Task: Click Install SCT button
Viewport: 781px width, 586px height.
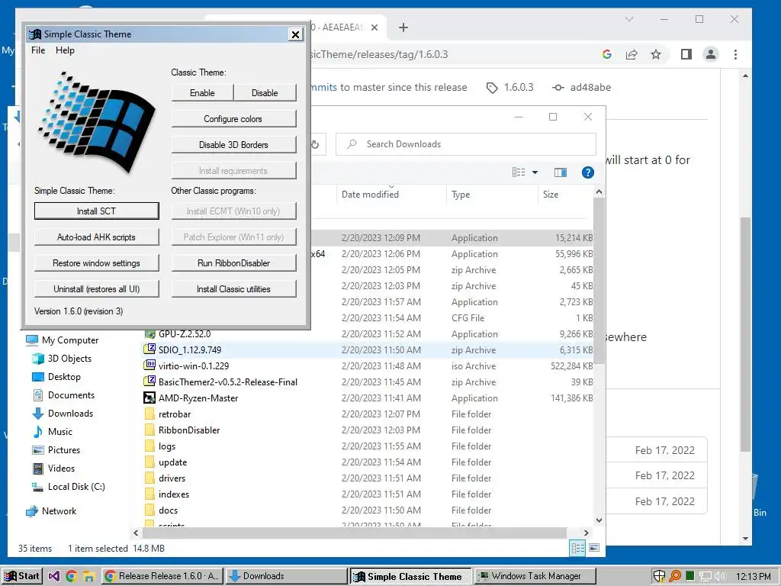Action: 96,211
